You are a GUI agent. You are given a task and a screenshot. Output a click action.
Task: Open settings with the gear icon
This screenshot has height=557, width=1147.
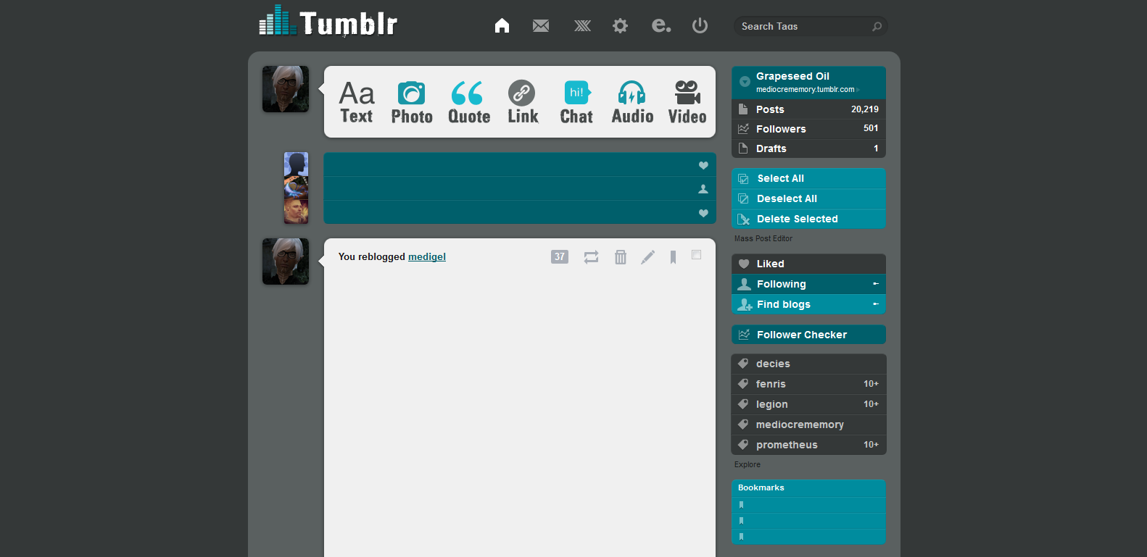click(x=620, y=26)
